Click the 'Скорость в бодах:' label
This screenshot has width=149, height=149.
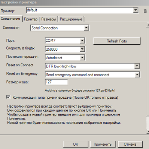21,48
